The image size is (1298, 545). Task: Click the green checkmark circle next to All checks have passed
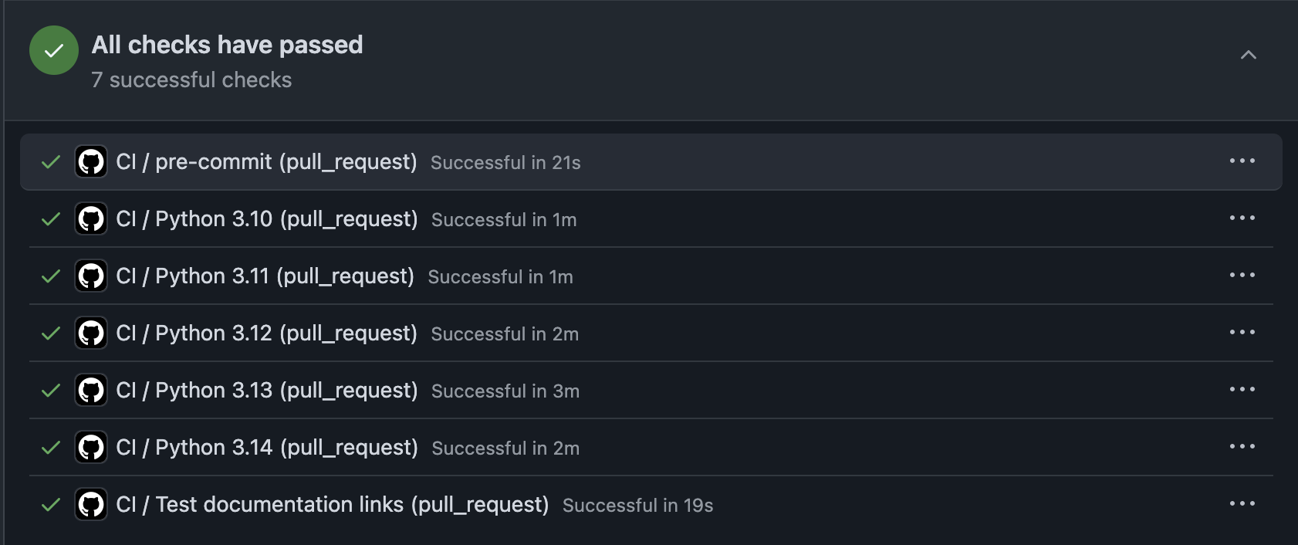pos(52,50)
